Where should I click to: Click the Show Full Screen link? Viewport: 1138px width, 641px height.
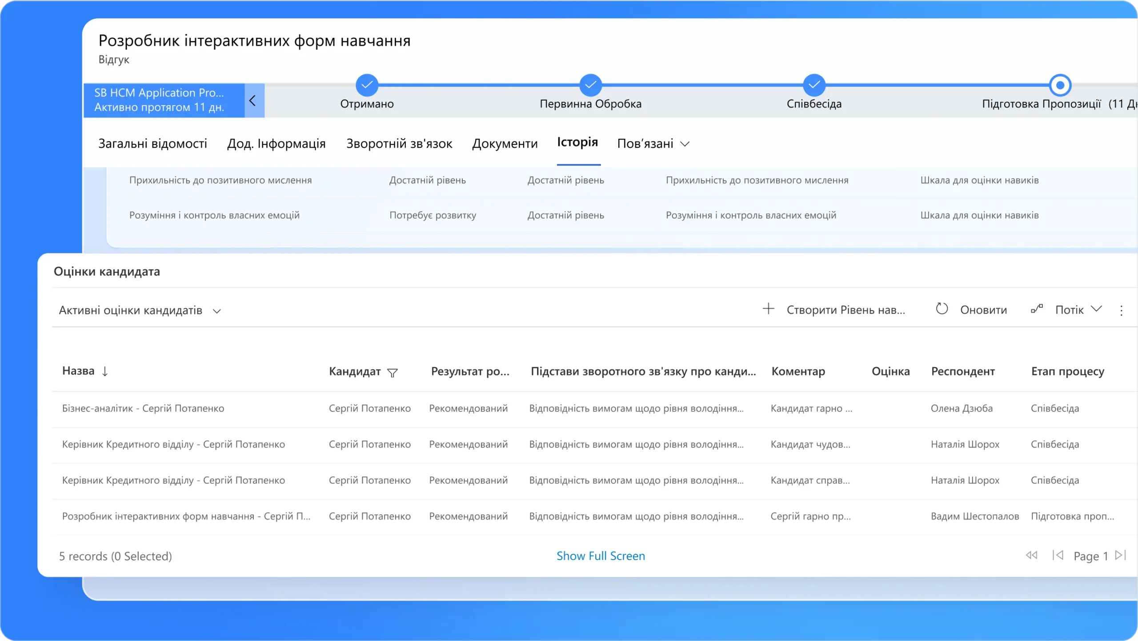(x=601, y=556)
